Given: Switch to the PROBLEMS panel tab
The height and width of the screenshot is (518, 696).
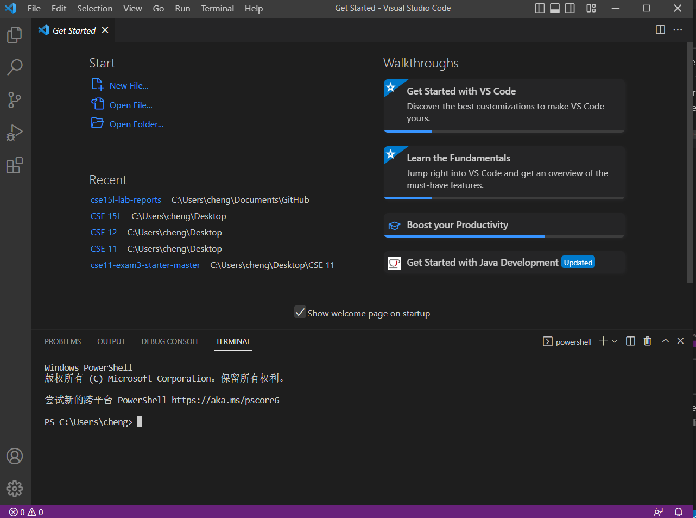Looking at the screenshot, I should click(x=62, y=341).
